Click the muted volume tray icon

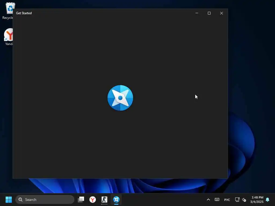pos(244,200)
